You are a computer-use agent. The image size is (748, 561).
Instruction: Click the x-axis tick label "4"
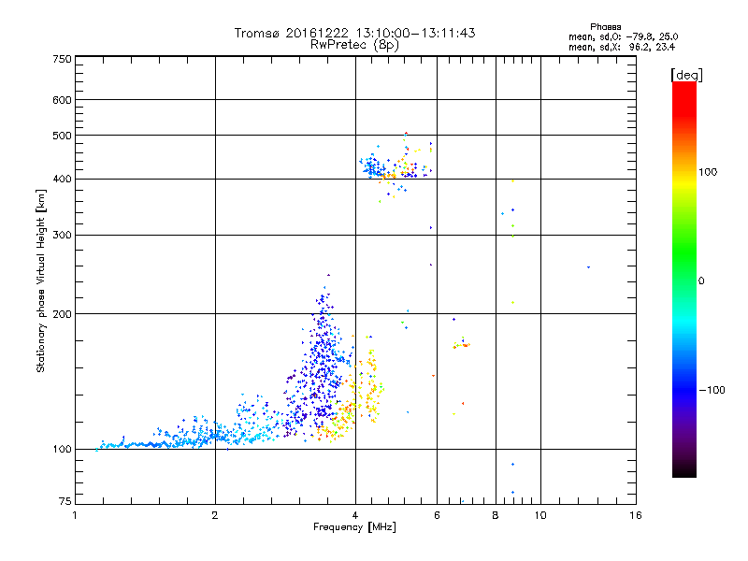click(x=355, y=515)
